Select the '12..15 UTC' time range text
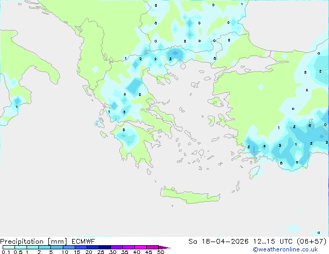The image size is (329, 254). (x=273, y=242)
